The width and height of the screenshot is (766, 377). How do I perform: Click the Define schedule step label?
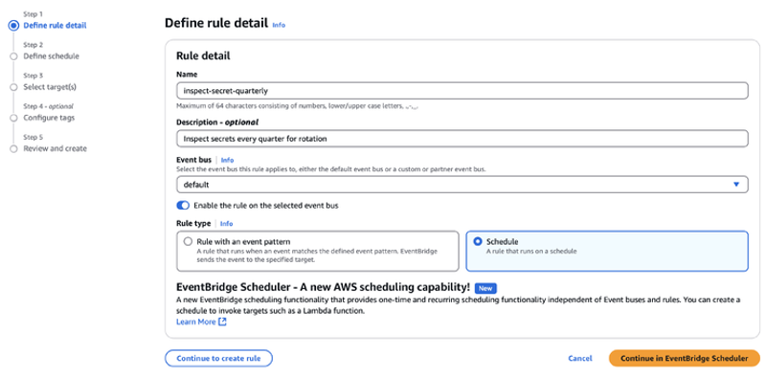52,56
